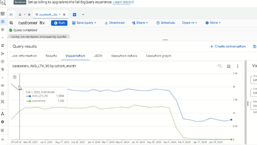Expand the Open in dropdown
The height and width of the screenshot is (145, 257).
pos(189,23)
